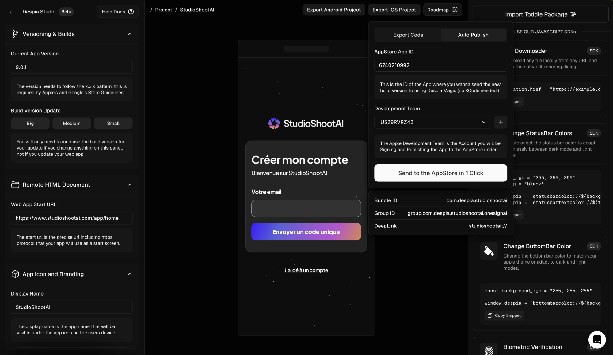Collapse the Remote HTML Document section
Image resolution: width=613 pixels, height=355 pixels.
click(x=130, y=185)
